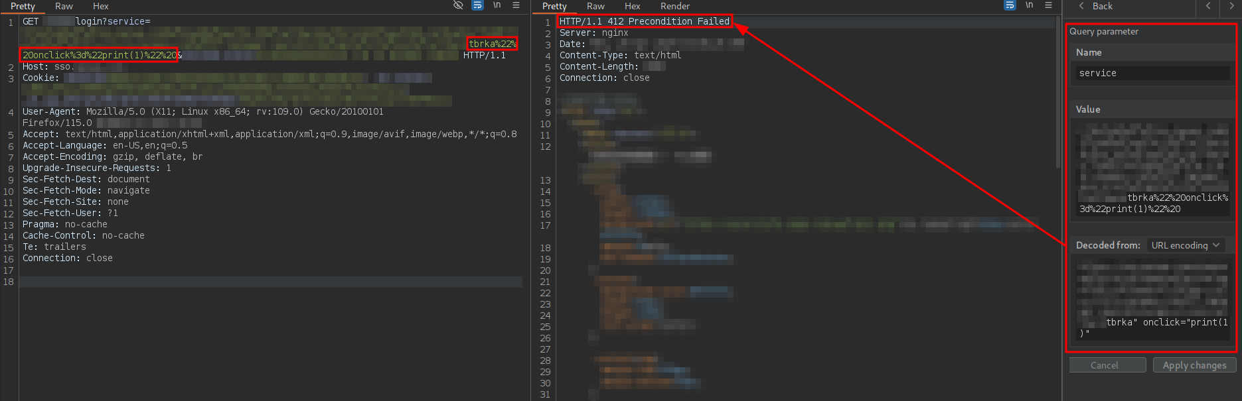This screenshot has height=401, width=1242.
Task: Click the decoded value text box
Action: 1152,300
